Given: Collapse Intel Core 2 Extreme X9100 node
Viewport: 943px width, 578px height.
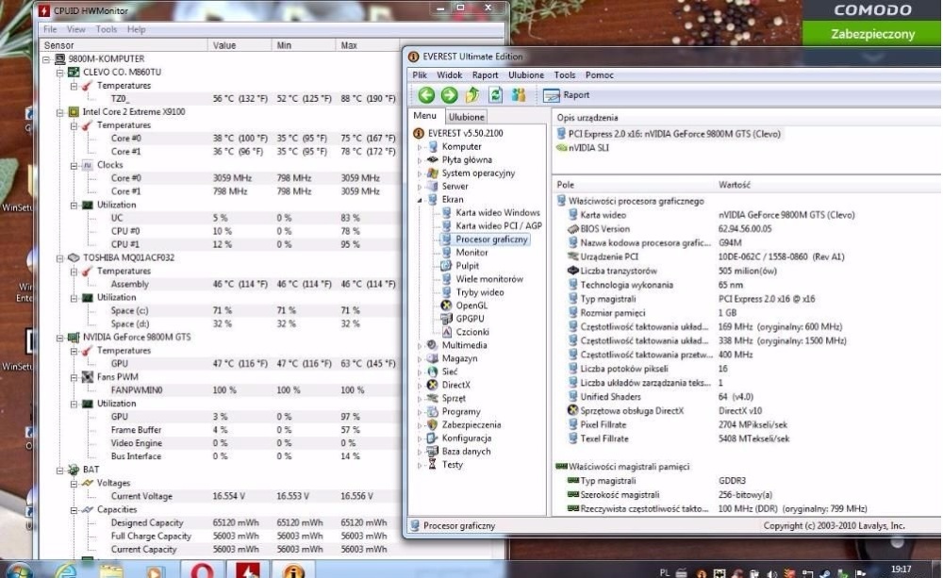Looking at the screenshot, I should (60, 112).
